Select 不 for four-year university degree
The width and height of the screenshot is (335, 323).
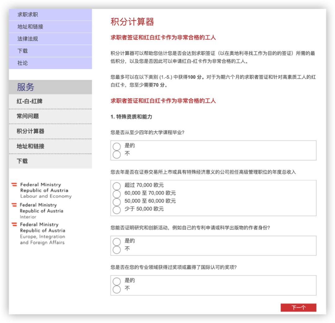point(117,154)
